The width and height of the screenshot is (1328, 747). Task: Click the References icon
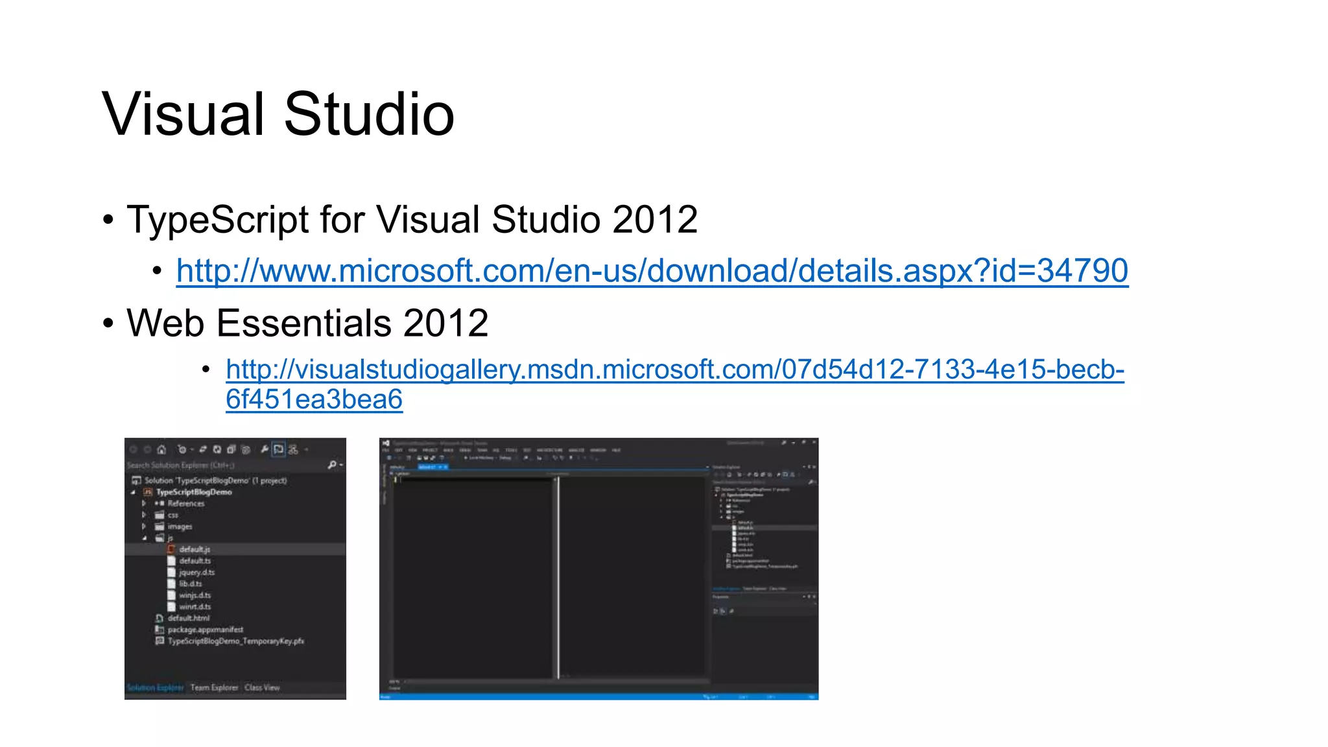(x=160, y=503)
